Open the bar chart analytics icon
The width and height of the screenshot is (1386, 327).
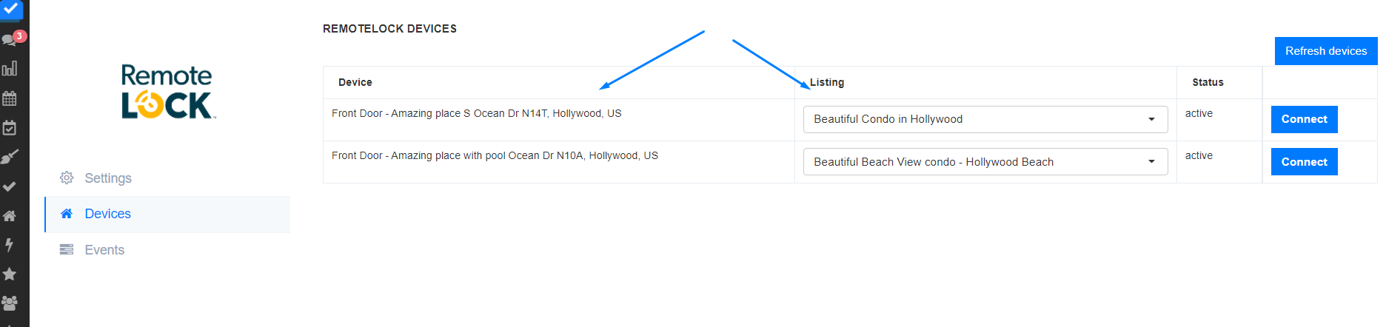click(x=10, y=69)
